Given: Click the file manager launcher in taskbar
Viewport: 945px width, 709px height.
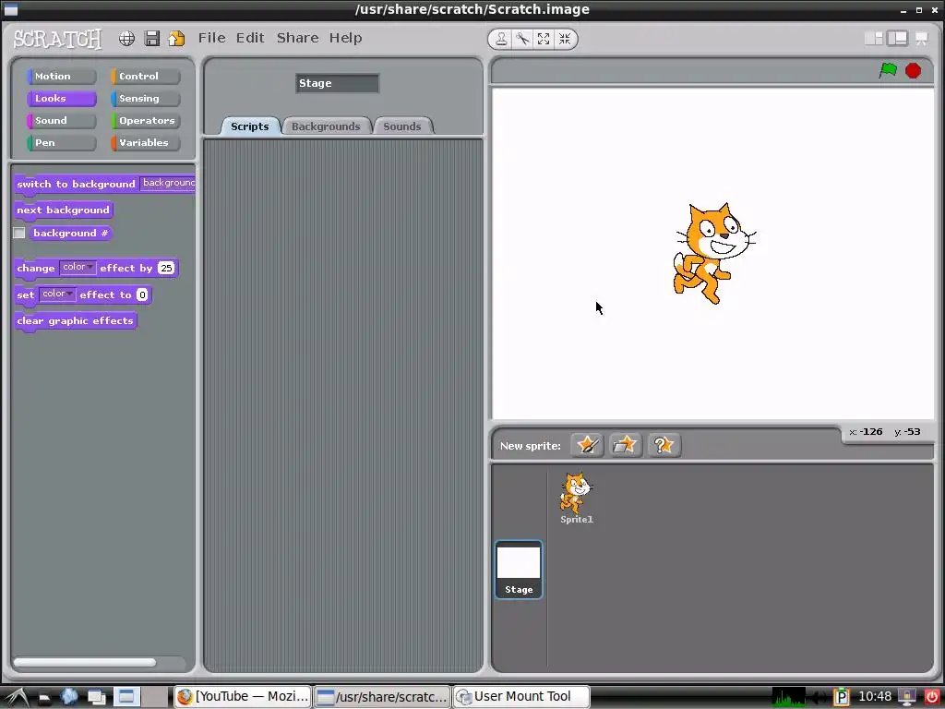Looking at the screenshot, I should [x=44, y=698].
